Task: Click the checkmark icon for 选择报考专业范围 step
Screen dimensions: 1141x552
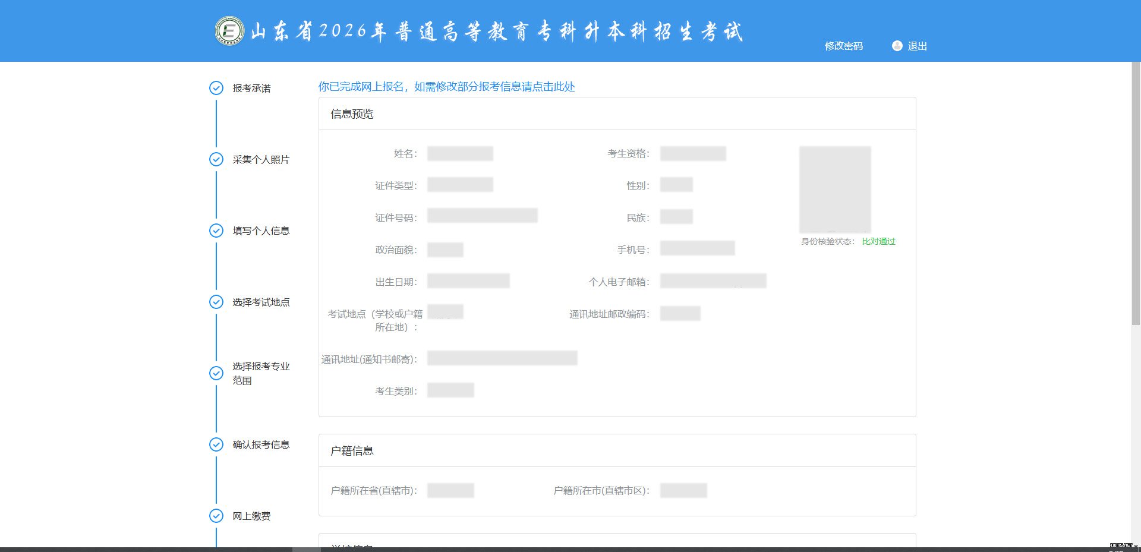Action: (x=216, y=373)
